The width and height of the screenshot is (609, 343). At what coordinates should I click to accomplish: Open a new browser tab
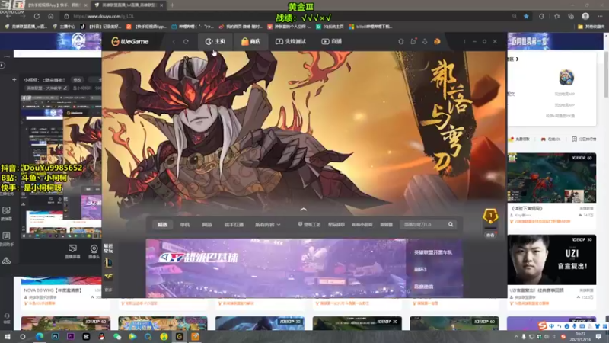(172, 5)
